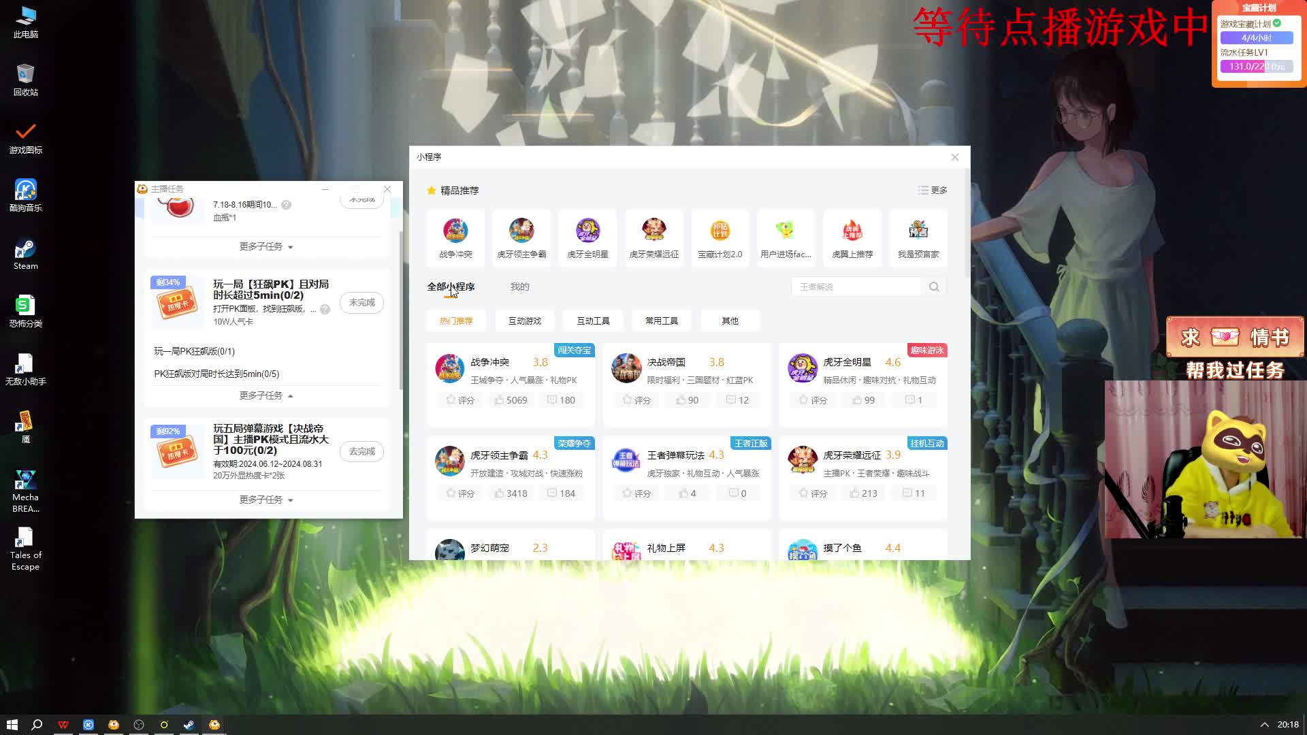1307x735 pixels.
Task: Select the 互动游戏 category tab
Action: [524, 321]
